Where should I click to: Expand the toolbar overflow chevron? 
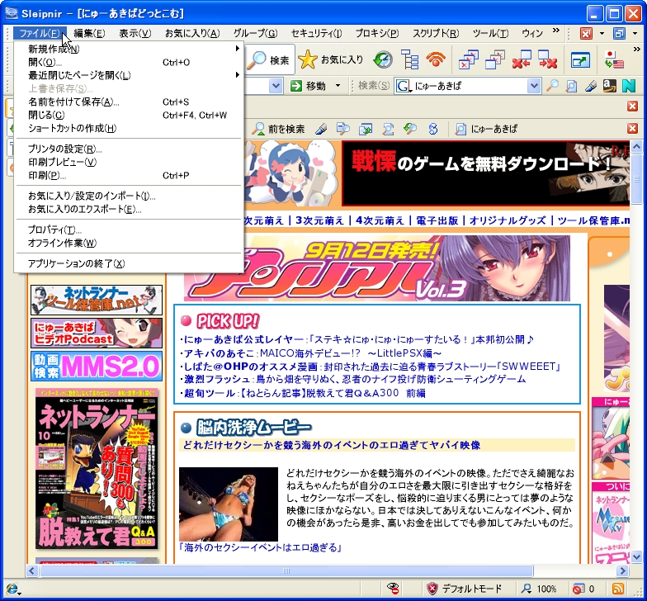click(636, 50)
